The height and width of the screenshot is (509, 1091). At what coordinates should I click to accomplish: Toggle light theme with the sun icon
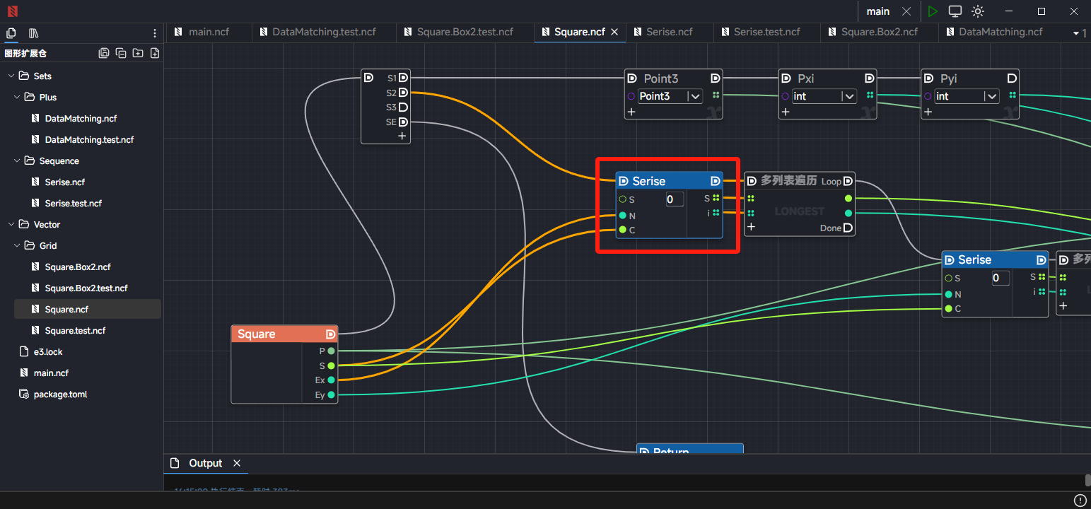978,11
